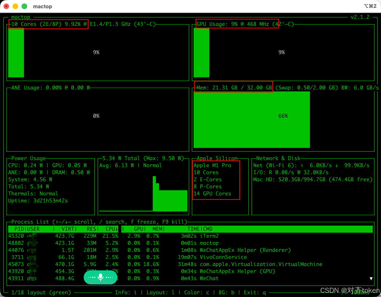
Task: Click the Mac HD disk usage line
Action: click(313, 179)
